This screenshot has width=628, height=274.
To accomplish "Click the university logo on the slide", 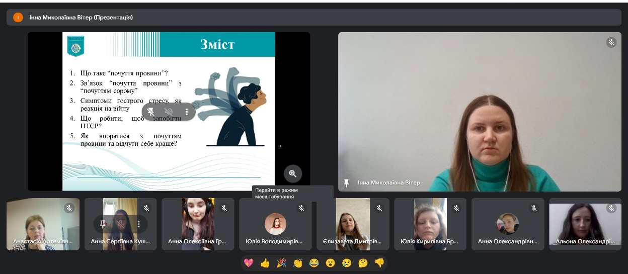I will 76,46.
